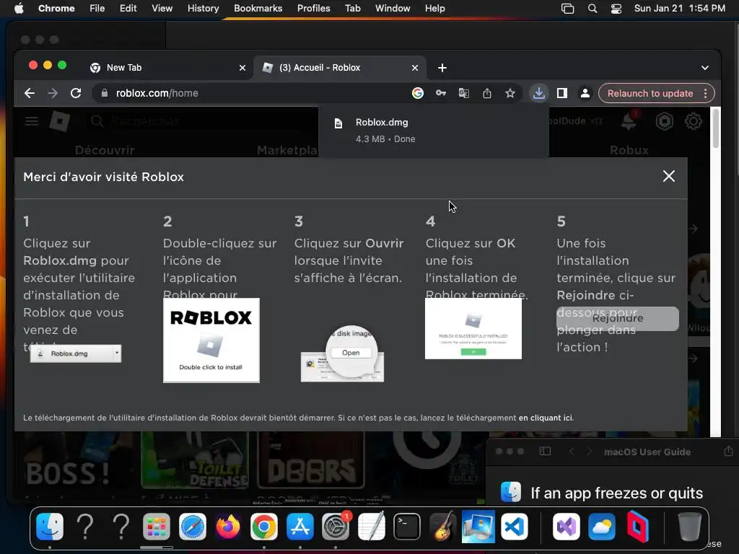
Task: Click the browser vertical scrollbar
Action: pyautogui.click(x=715, y=128)
